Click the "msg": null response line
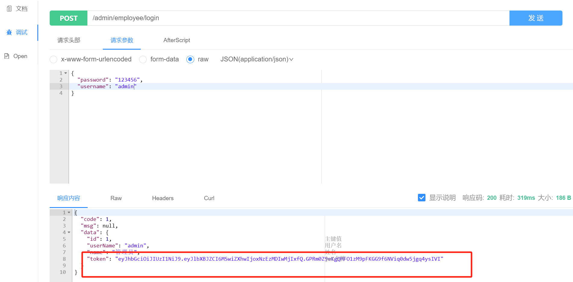Viewport: 573px width, 282px height. click(99, 226)
